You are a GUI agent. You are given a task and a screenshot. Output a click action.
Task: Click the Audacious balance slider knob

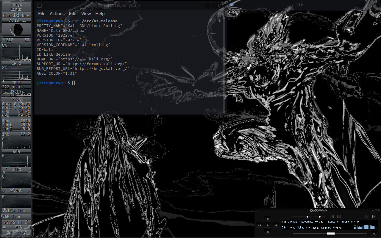[x=320, y=217]
